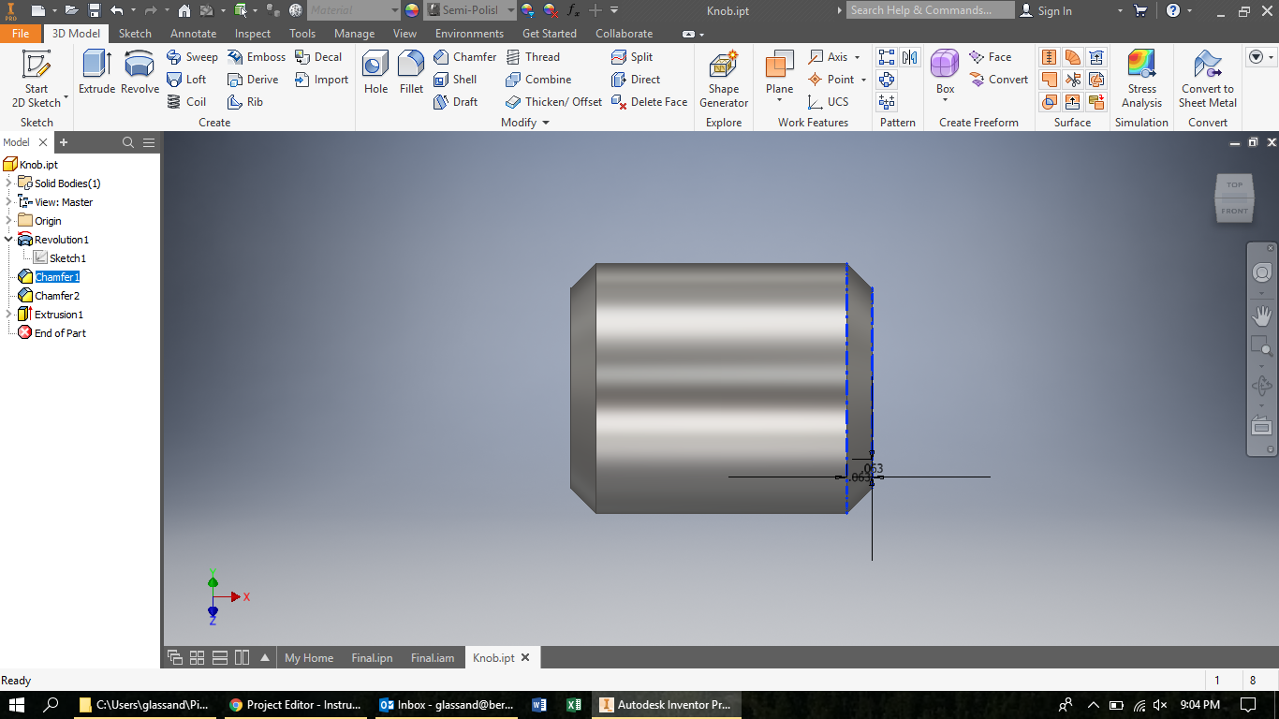This screenshot has height=719, width=1279.
Task: Create a work Axis
Action: pos(829,57)
